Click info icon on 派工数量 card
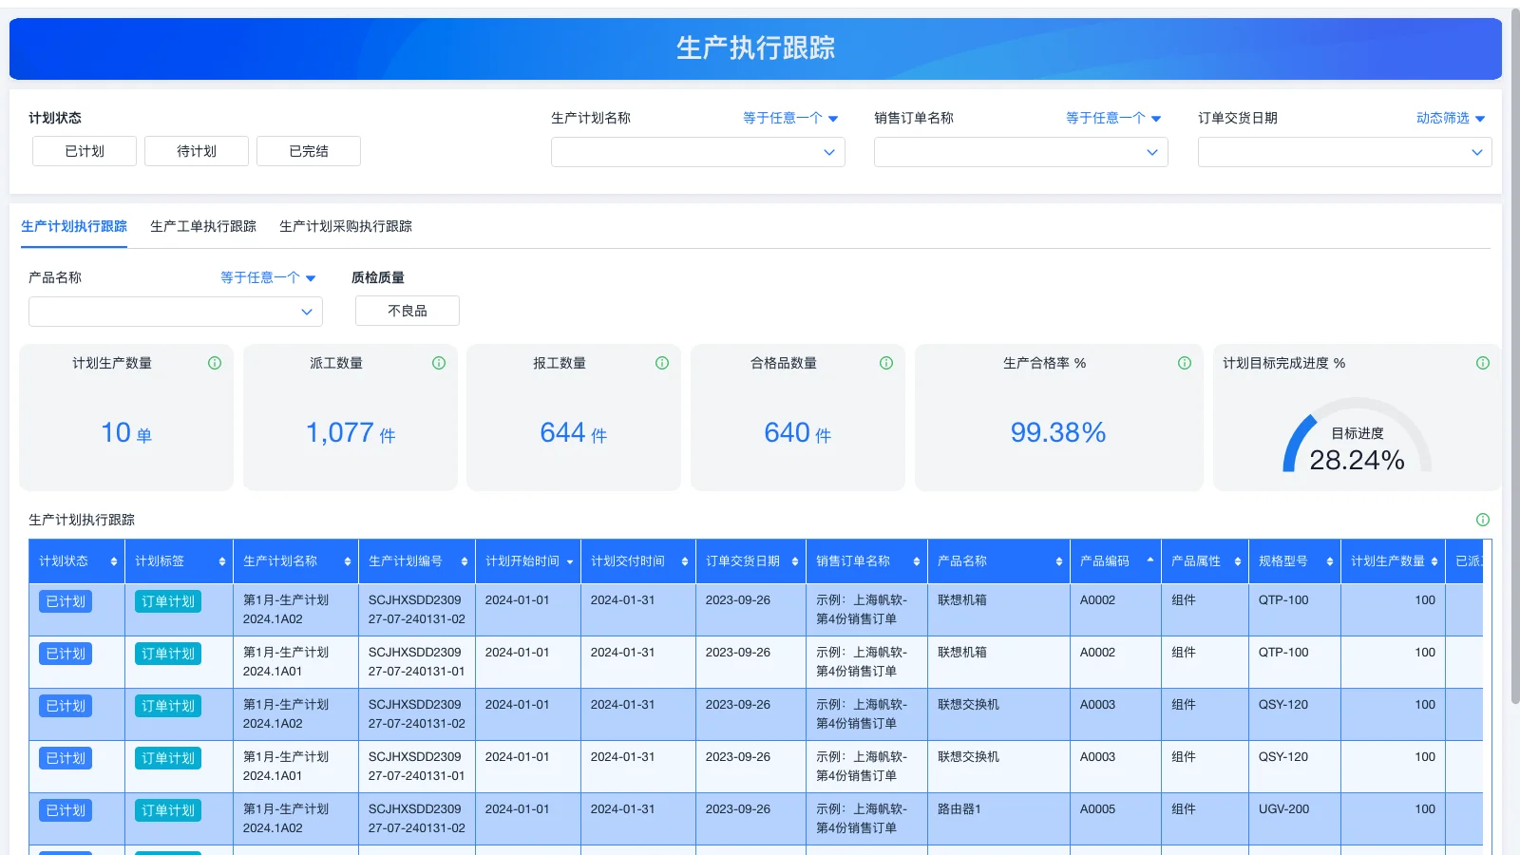The image size is (1520, 855). tap(439, 363)
